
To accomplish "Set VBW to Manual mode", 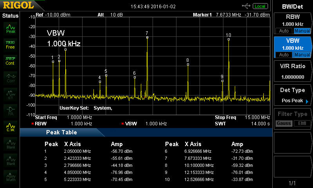I will (x=302, y=55).
